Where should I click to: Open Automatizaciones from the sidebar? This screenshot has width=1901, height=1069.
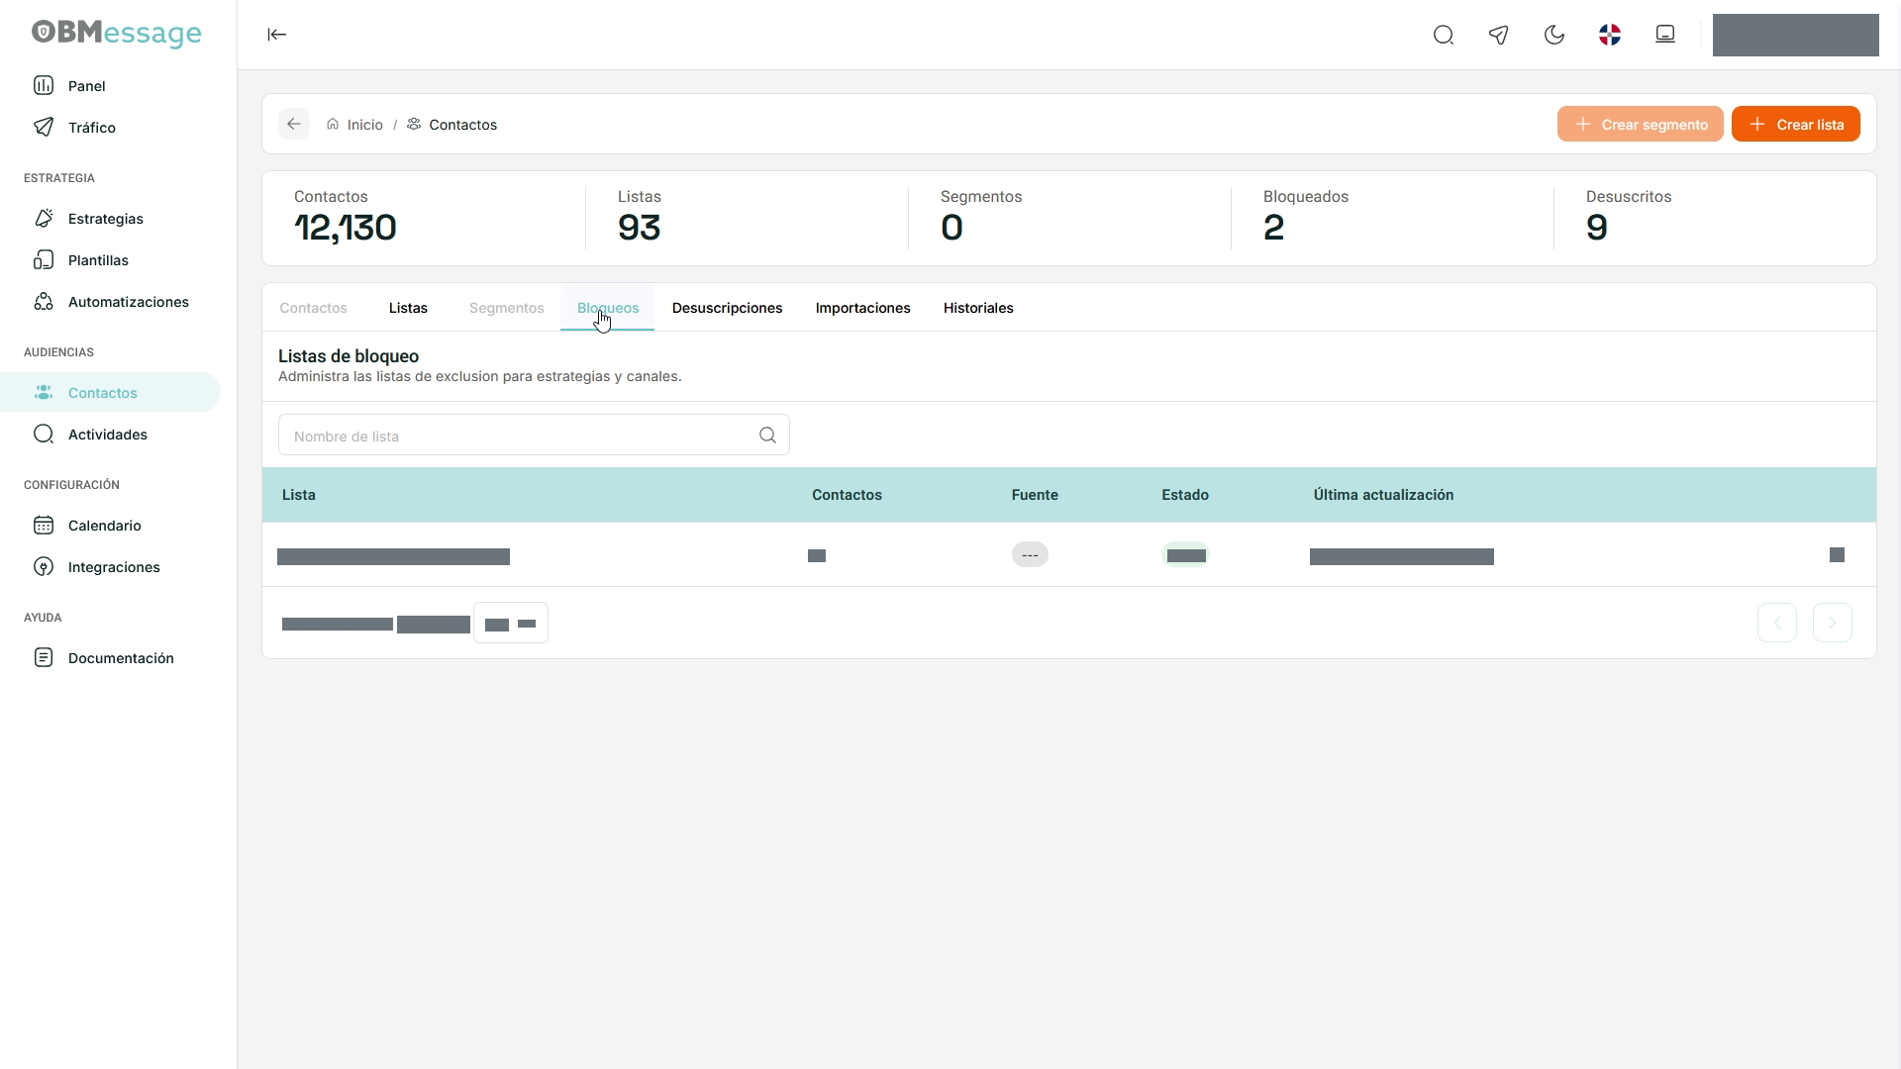point(111,302)
